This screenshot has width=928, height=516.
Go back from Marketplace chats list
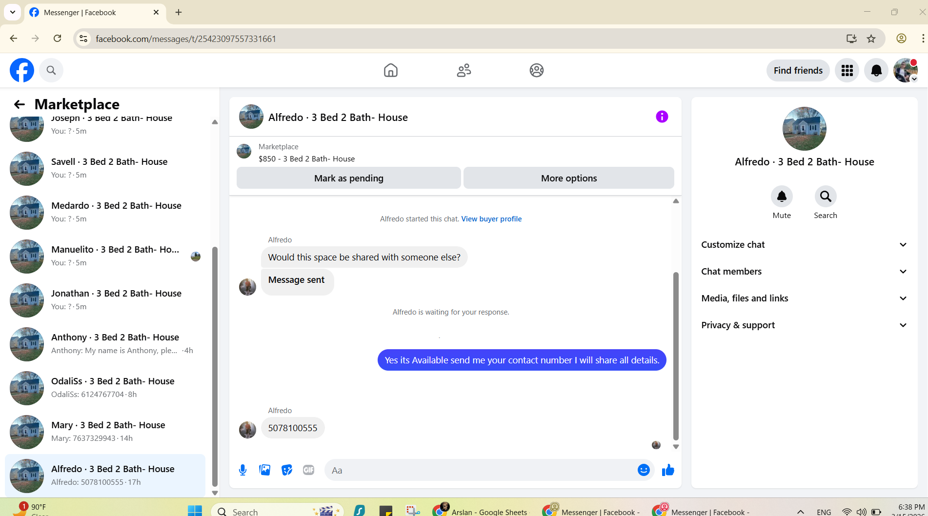[x=19, y=104]
